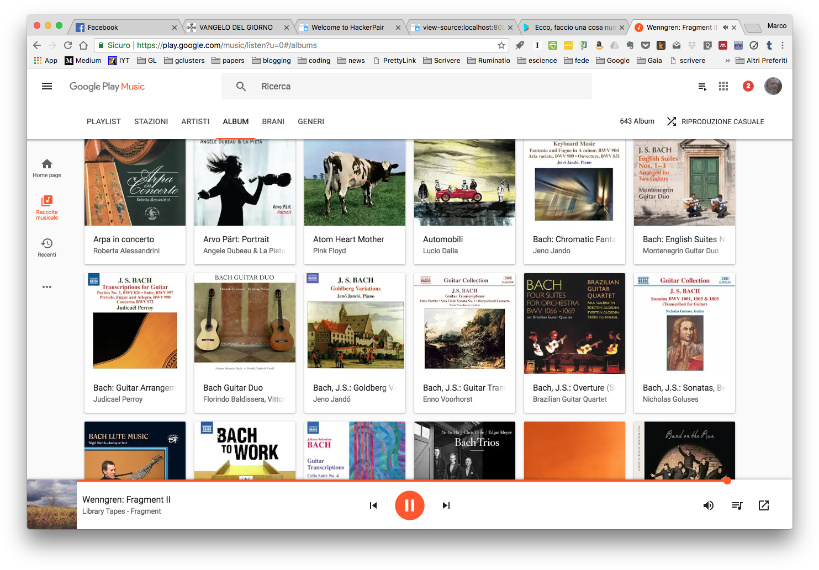The image size is (819, 570).
Task: Open the Apps bookmarks shortcut
Action: pyautogui.click(x=46, y=61)
